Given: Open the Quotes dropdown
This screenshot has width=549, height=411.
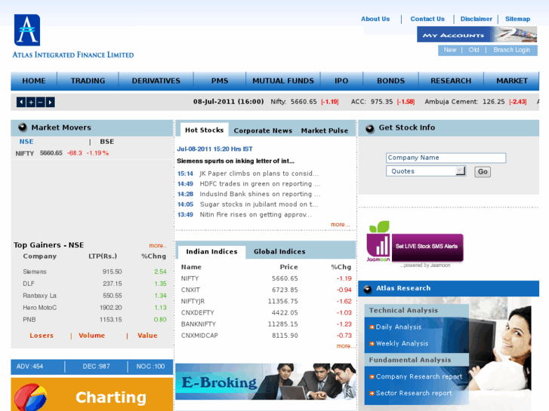Looking at the screenshot, I should point(426,171).
